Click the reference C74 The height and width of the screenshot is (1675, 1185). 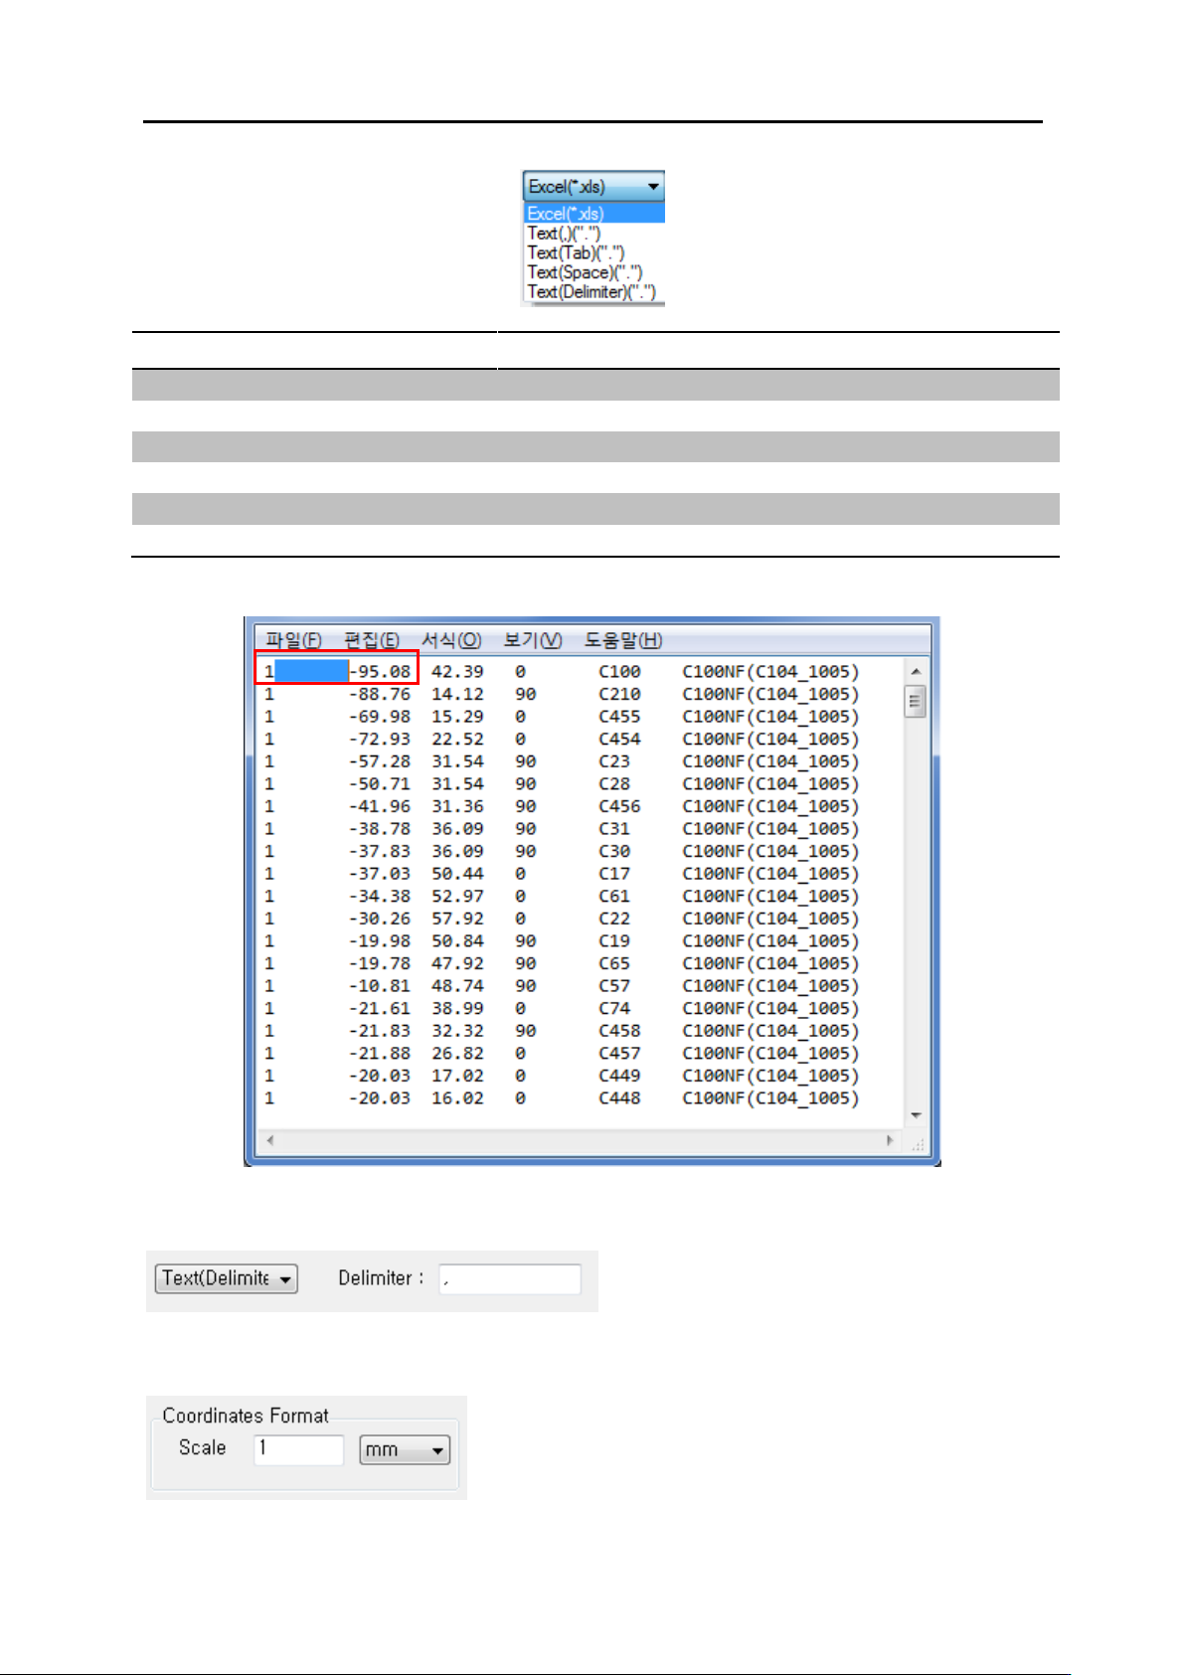(x=614, y=1009)
